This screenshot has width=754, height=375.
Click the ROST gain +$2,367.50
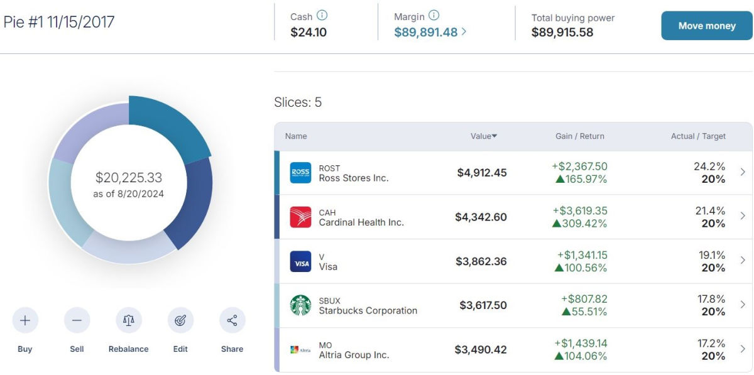point(579,166)
